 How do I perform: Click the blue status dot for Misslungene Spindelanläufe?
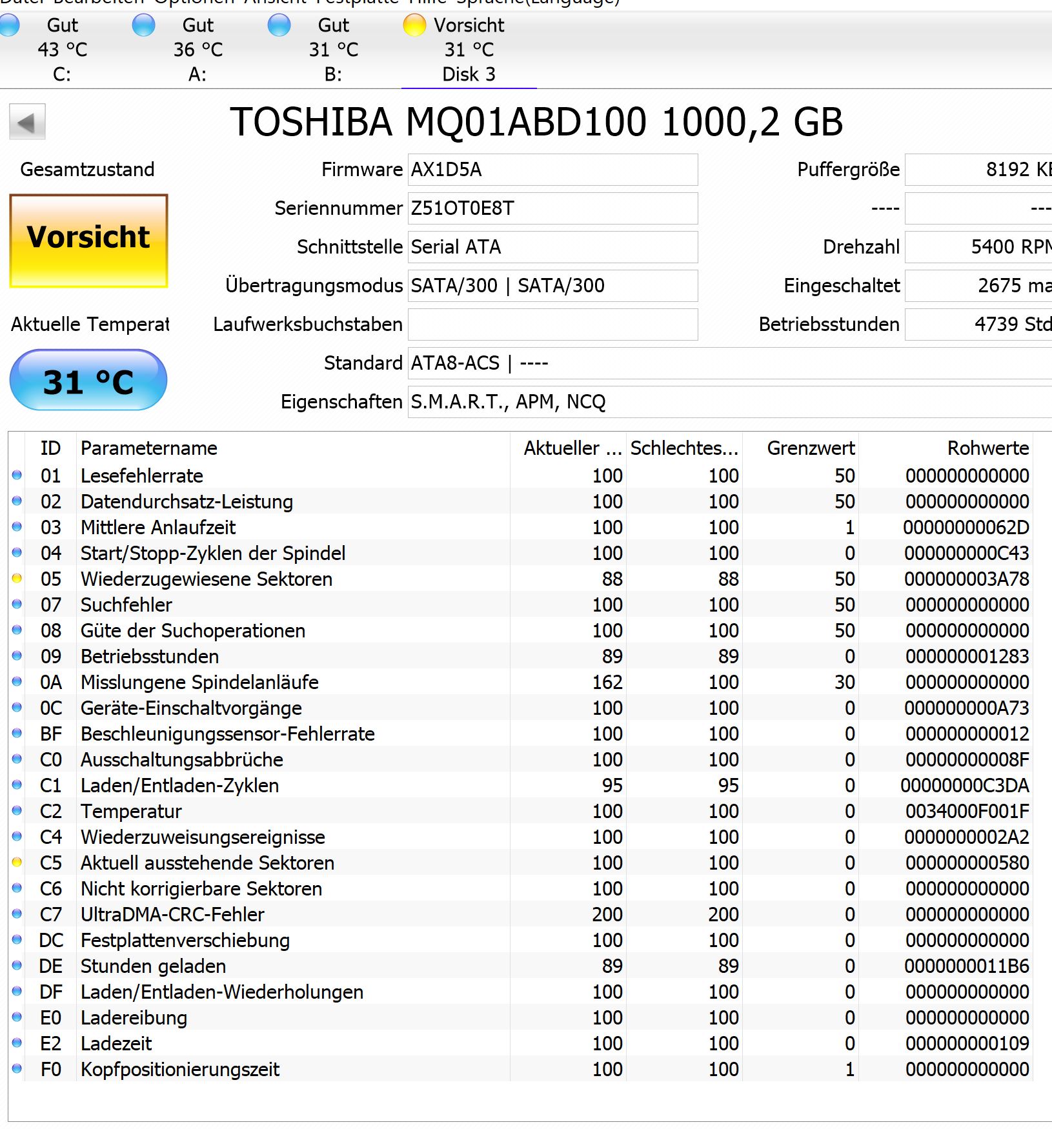pos(17,681)
